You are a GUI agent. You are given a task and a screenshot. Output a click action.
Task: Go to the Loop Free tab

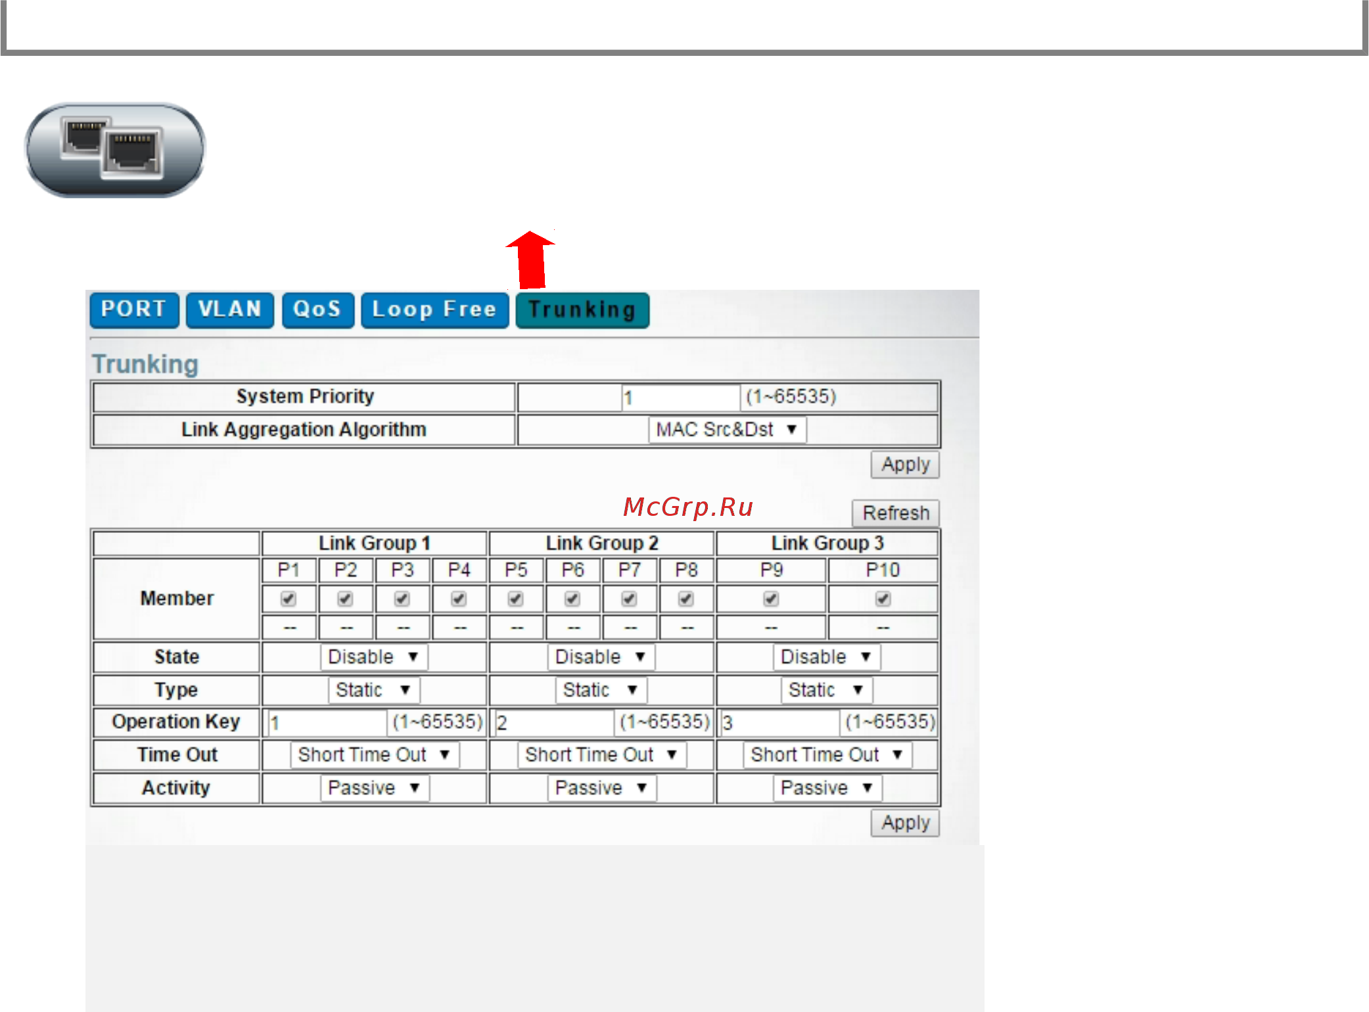[435, 310]
